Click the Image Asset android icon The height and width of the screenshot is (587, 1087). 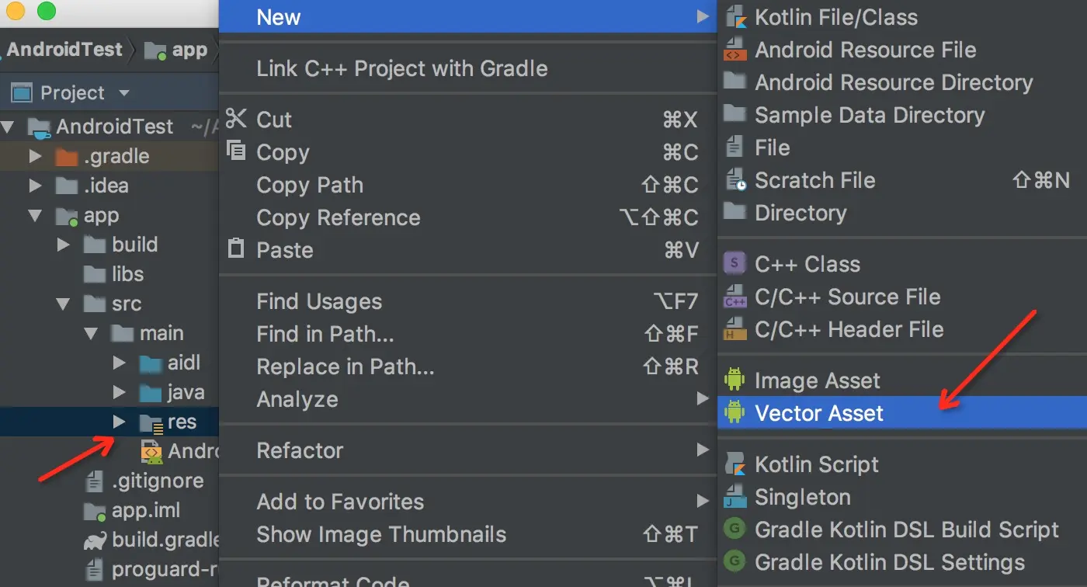(735, 380)
